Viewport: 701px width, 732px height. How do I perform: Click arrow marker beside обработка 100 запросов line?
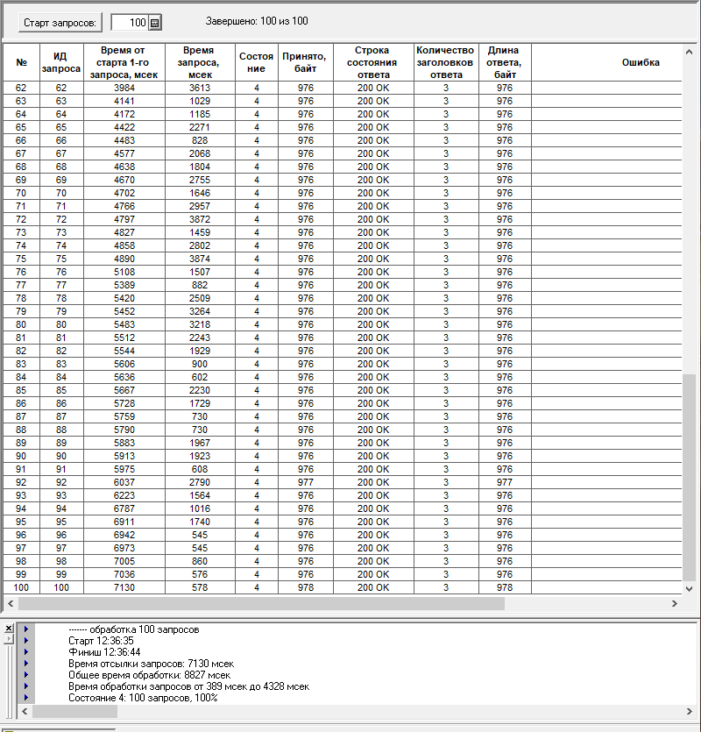tap(26, 629)
